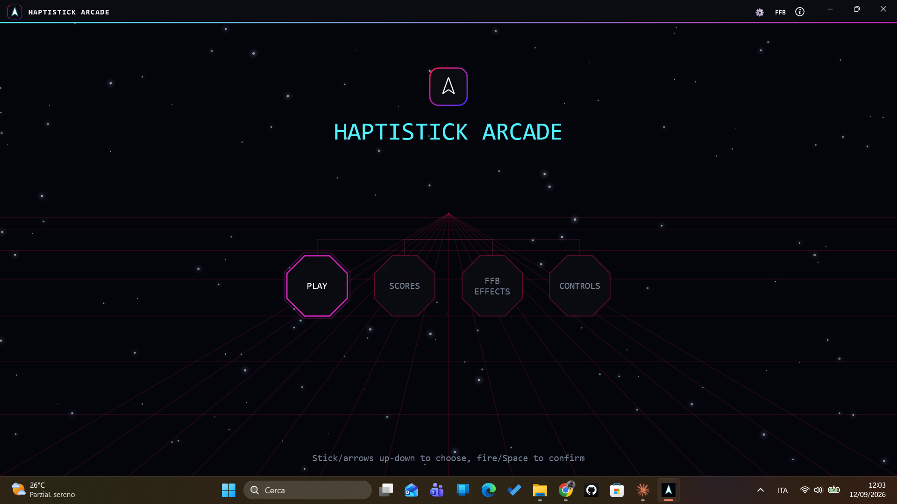The image size is (897, 504).
Task: Click the Cerca taskbar search field
Action: click(x=308, y=490)
